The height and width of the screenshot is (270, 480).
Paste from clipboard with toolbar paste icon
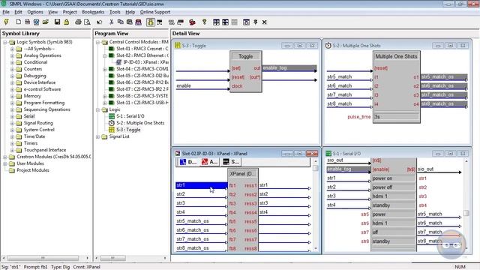pos(130,22)
